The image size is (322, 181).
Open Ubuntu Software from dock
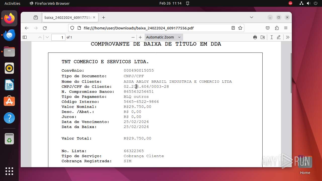(x=9, y=101)
